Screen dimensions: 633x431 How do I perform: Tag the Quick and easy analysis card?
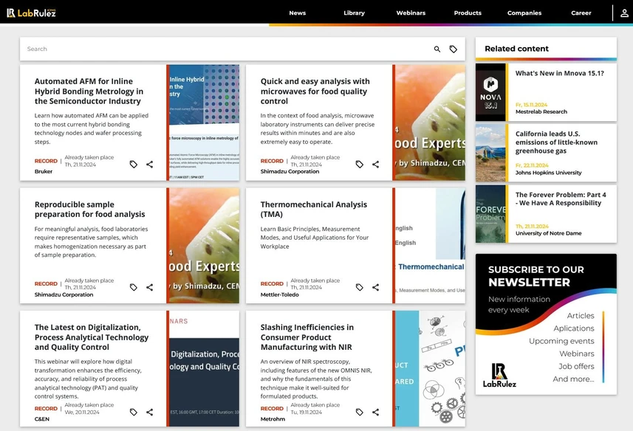click(359, 164)
